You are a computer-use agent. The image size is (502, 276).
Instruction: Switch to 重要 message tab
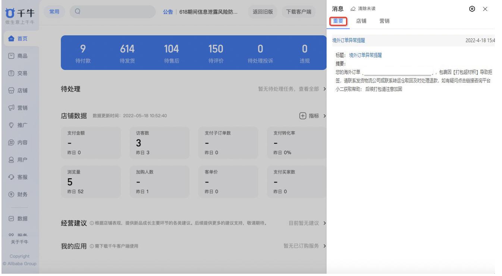(x=338, y=21)
